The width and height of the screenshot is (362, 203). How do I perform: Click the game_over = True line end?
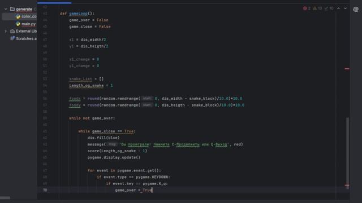[x=152, y=190]
